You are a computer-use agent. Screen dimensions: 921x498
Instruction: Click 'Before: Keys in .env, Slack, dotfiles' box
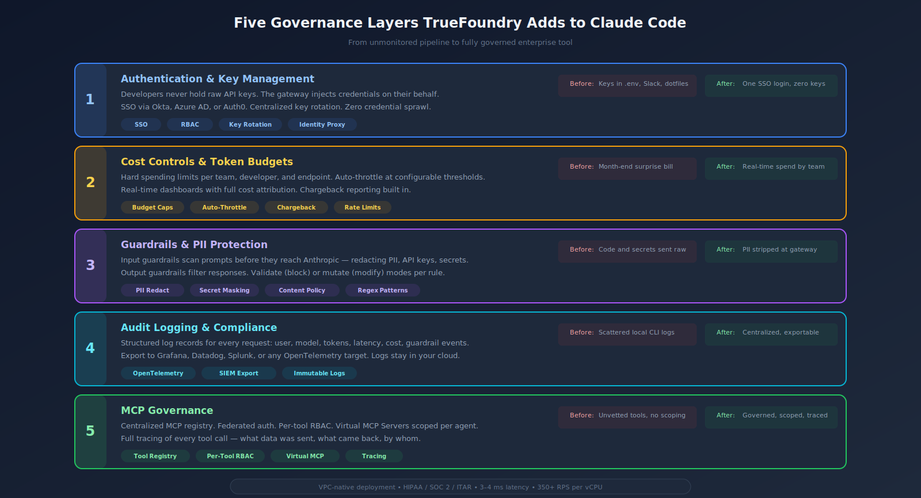627,86
